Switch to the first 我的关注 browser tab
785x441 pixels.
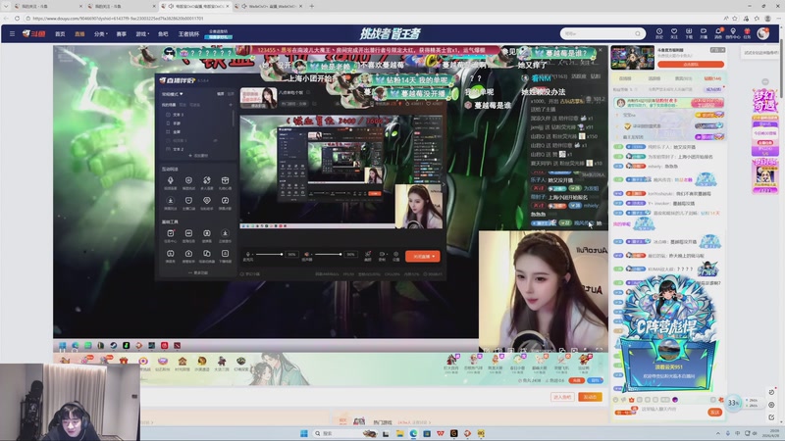(x=47, y=6)
